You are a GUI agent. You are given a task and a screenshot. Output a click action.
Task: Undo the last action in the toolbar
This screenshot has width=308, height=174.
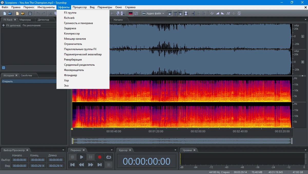(38, 13)
